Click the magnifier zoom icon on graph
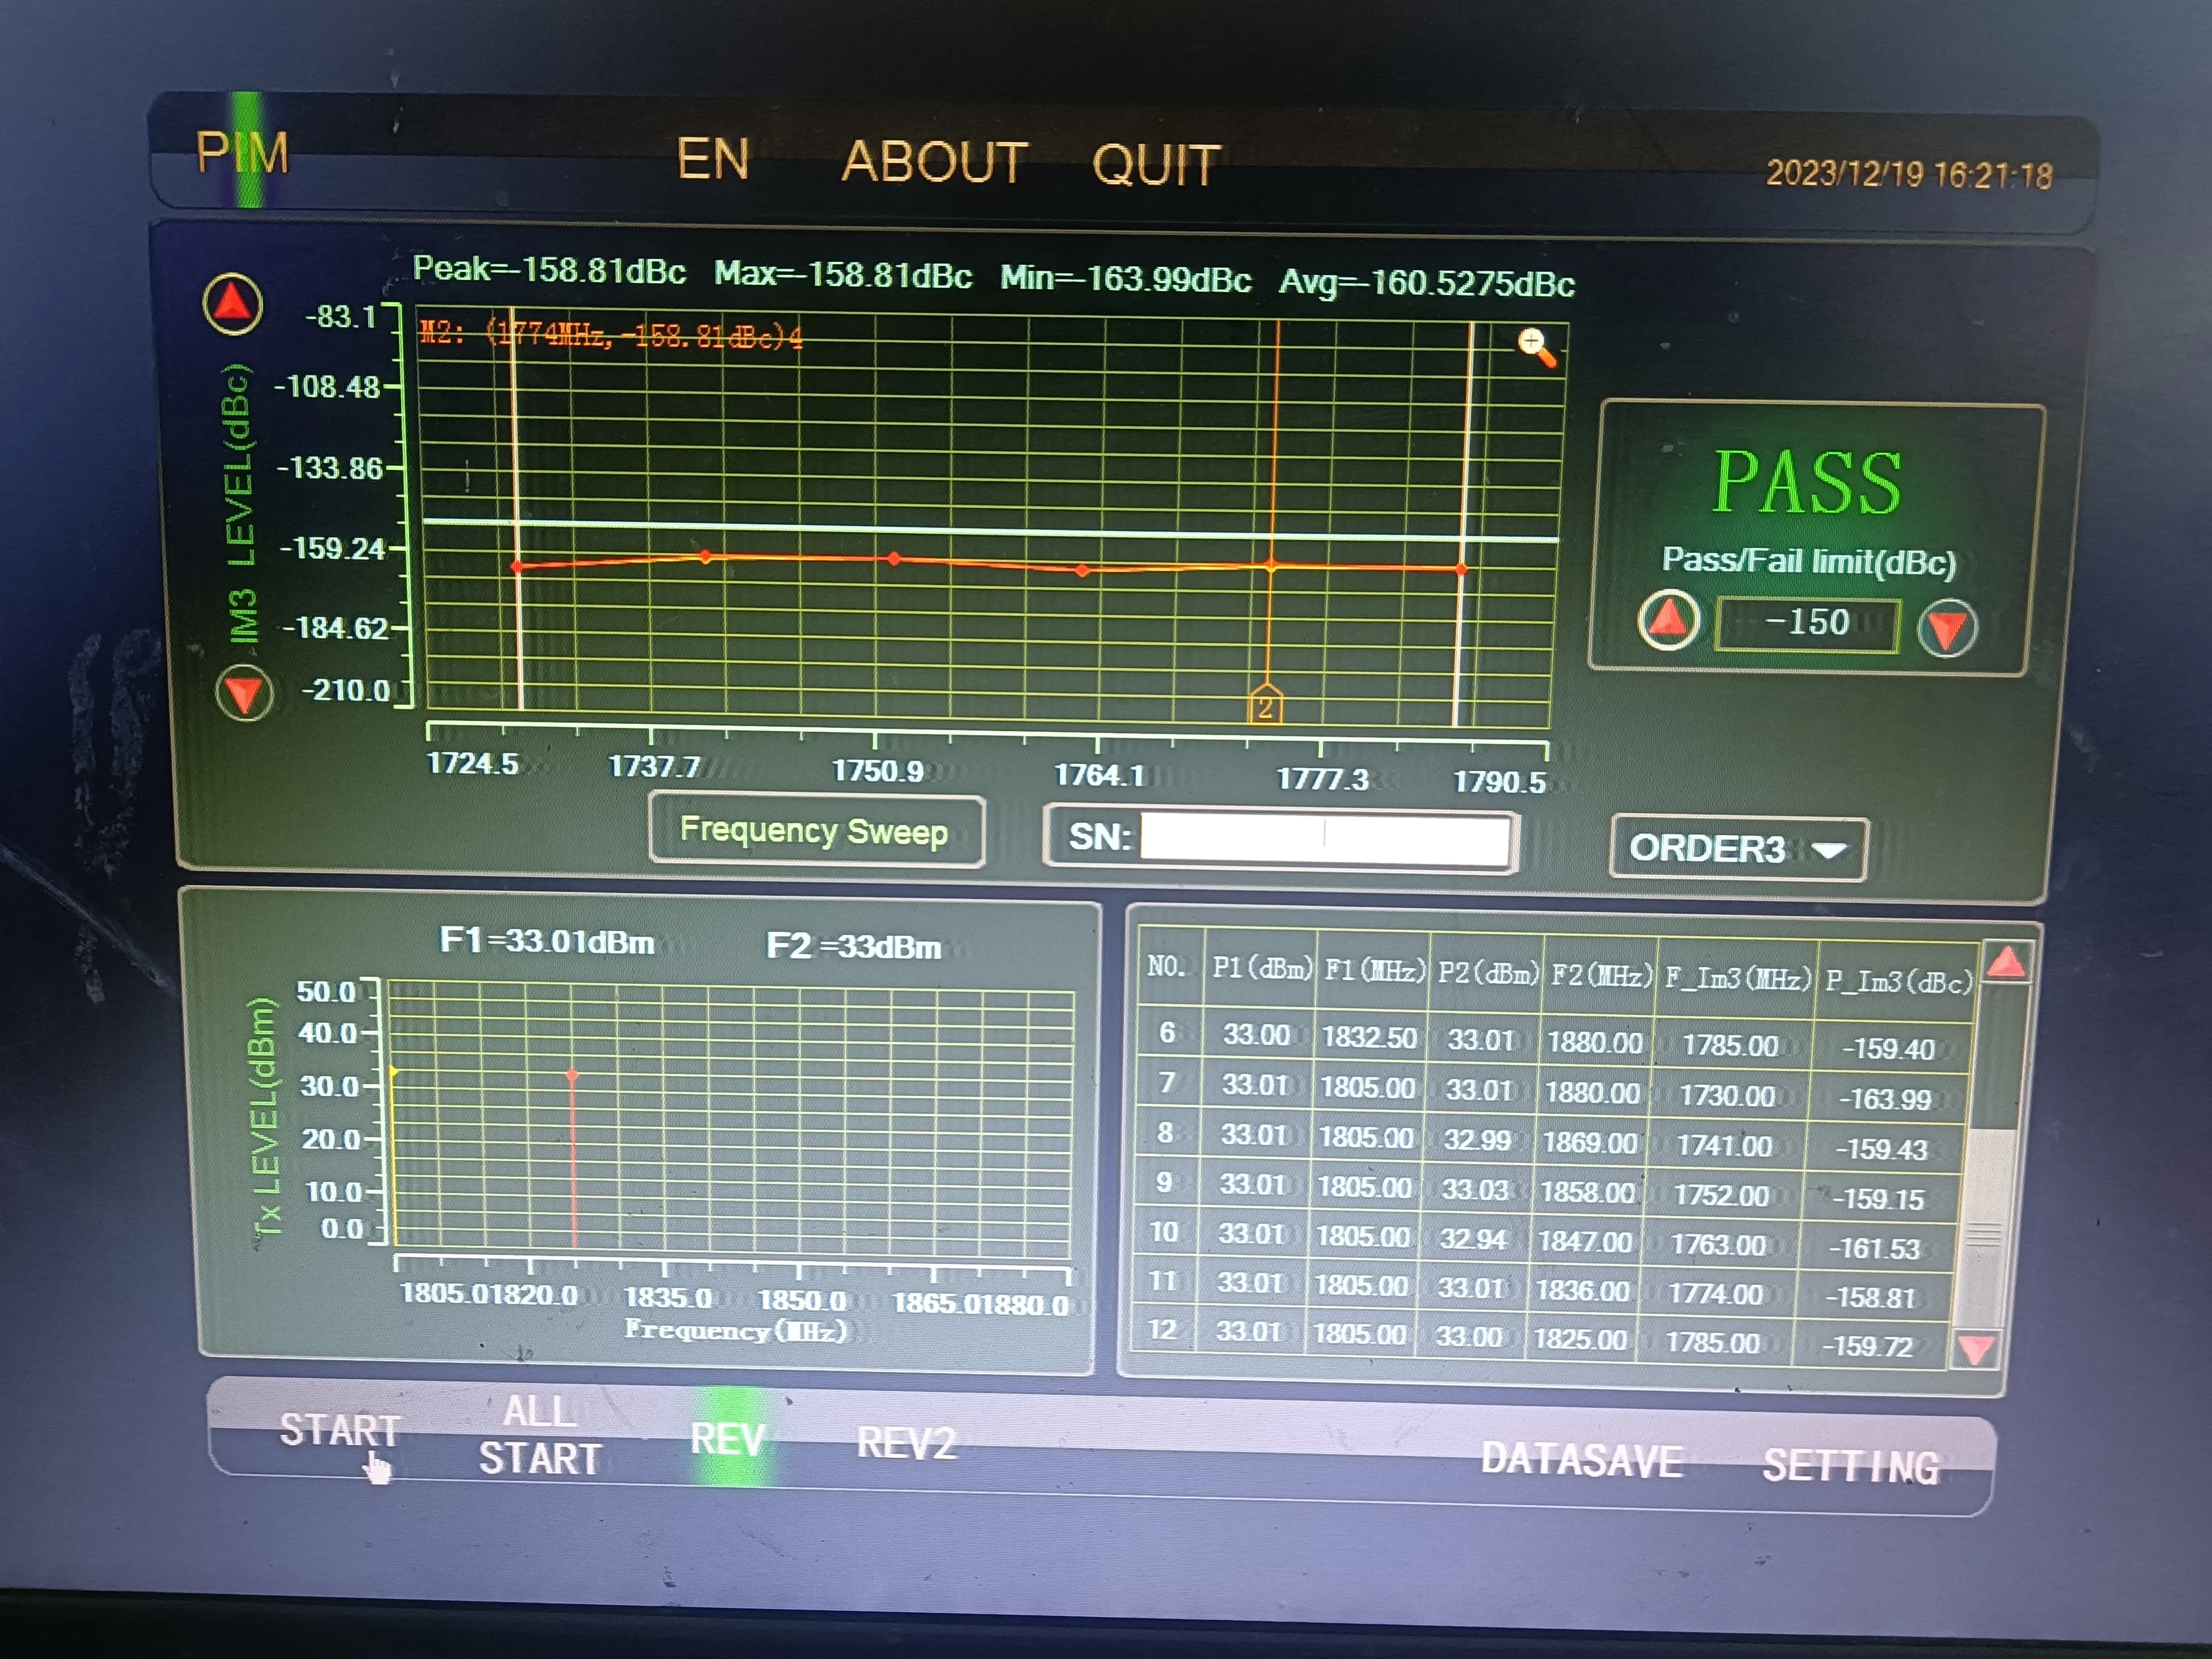2212x1659 pixels. (x=1535, y=347)
